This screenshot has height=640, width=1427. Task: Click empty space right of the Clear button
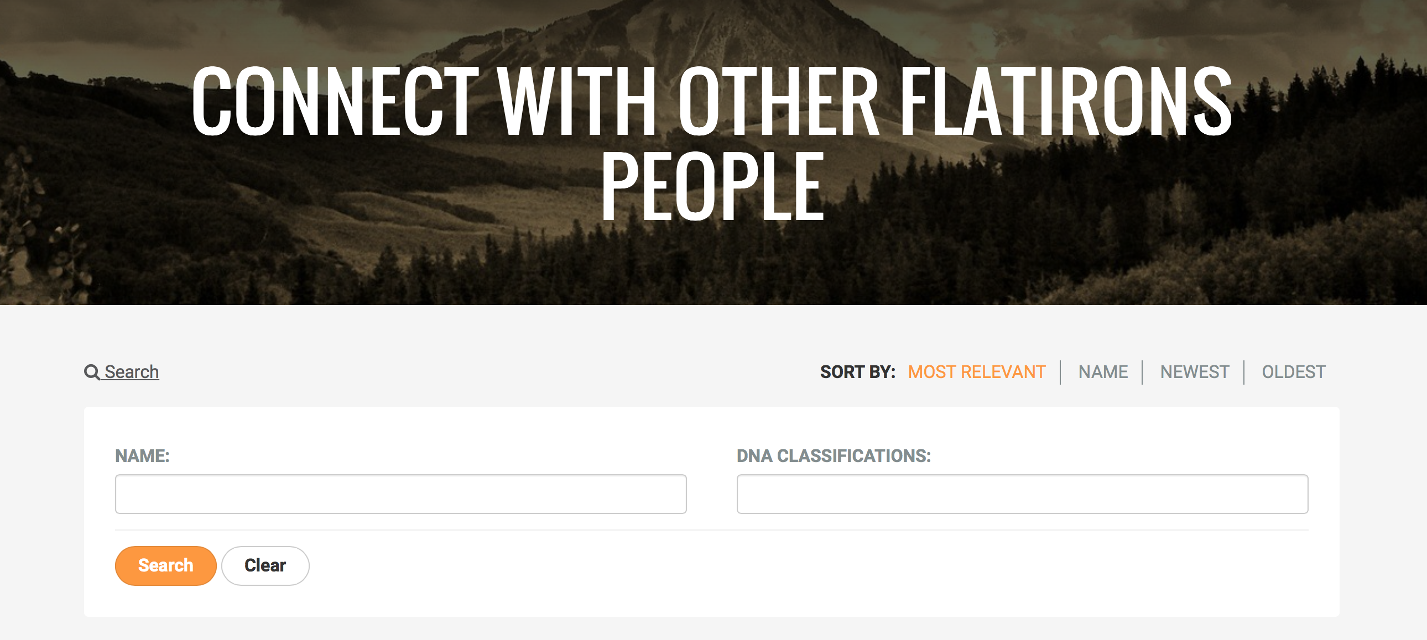775,565
